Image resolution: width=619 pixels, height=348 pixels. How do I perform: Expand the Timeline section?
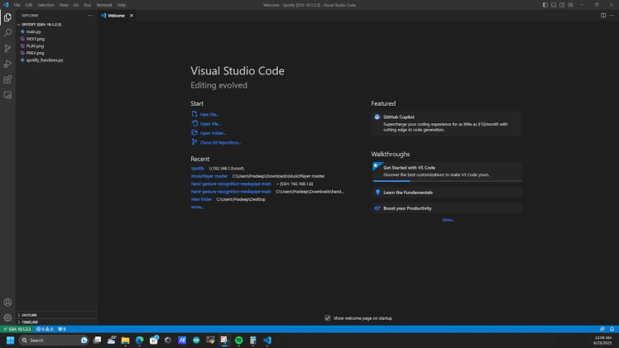pyautogui.click(x=31, y=322)
